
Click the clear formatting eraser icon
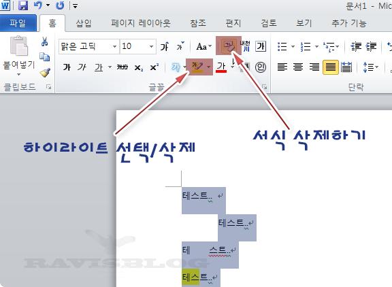click(x=229, y=46)
